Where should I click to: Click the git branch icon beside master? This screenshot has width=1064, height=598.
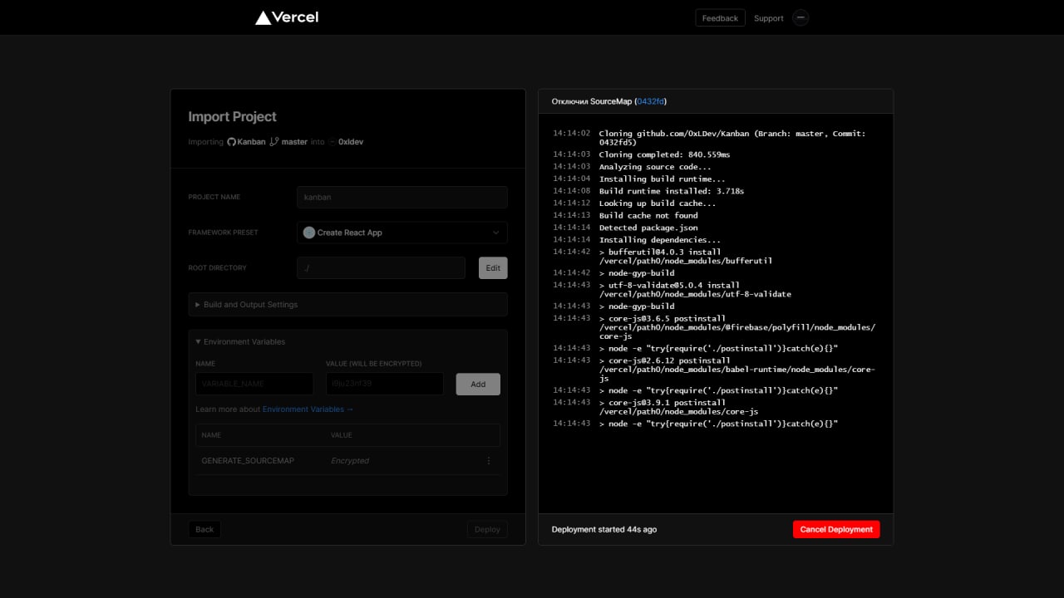pos(273,142)
